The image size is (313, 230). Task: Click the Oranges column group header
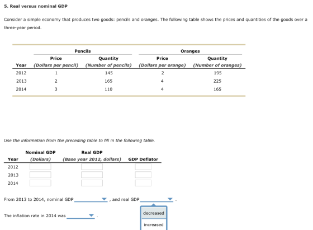click(190, 51)
